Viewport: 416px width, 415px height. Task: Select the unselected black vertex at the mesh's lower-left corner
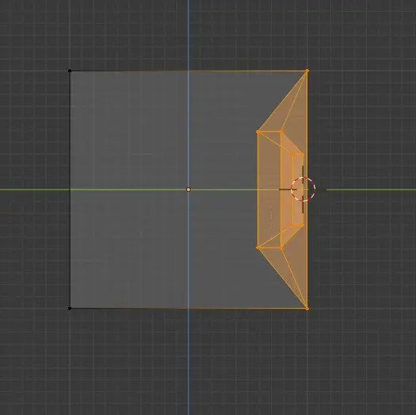click(x=70, y=309)
